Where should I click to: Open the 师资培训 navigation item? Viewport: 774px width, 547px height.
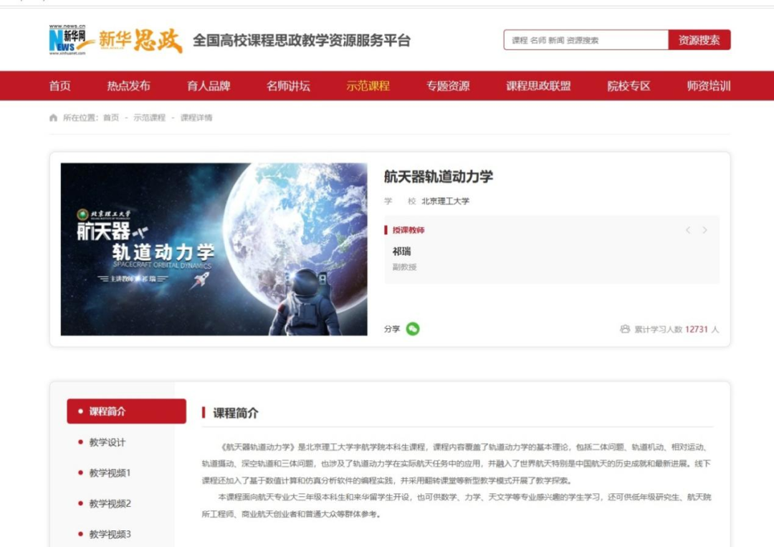[709, 86]
